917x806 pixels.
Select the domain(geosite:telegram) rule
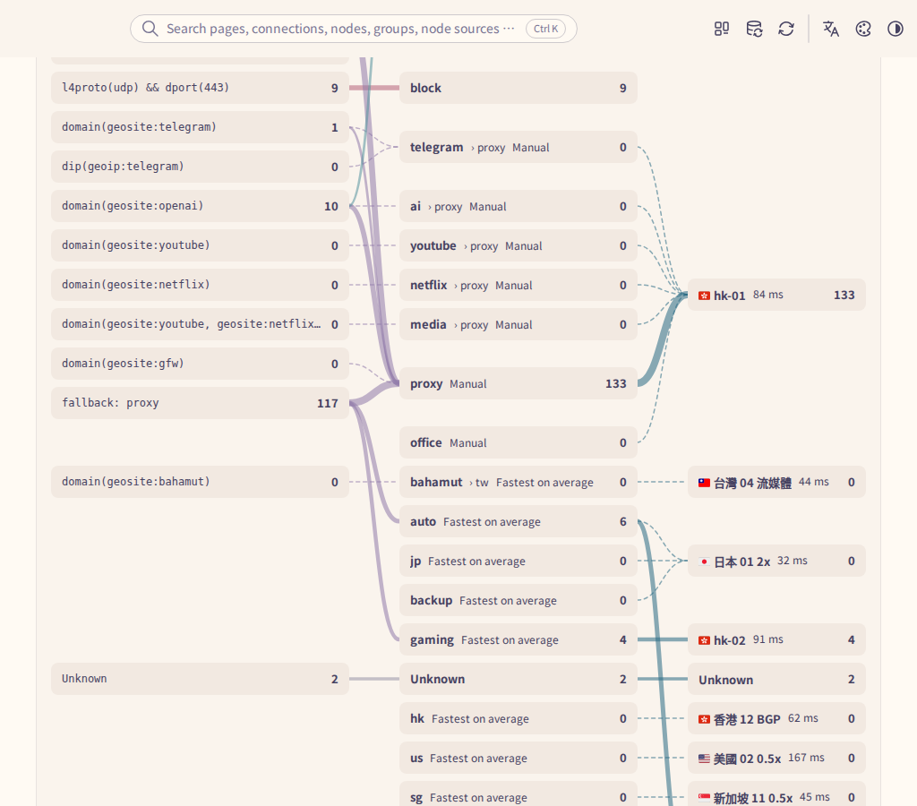pos(200,127)
